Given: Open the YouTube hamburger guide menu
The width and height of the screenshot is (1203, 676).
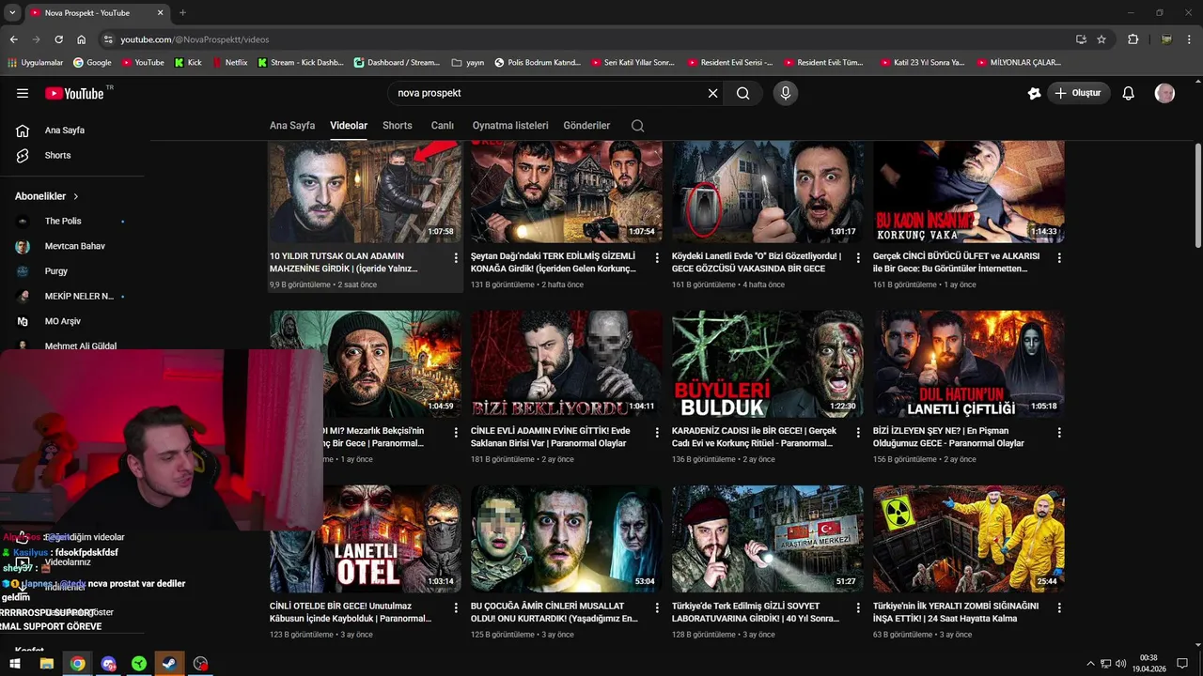Looking at the screenshot, I should pyautogui.click(x=23, y=93).
